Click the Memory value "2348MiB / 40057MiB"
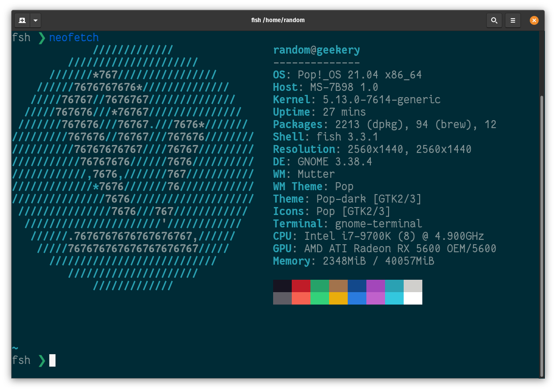The image size is (556, 391). [x=378, y=261]
